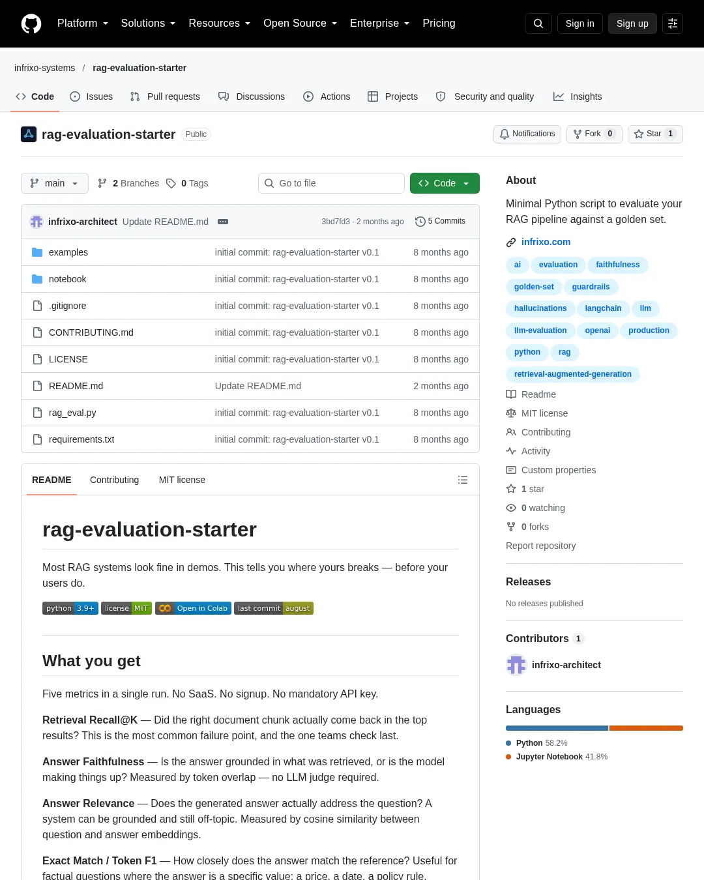Open the infrixo-architect contributor avatar
The image size is (704, 880).
point(516,665)
